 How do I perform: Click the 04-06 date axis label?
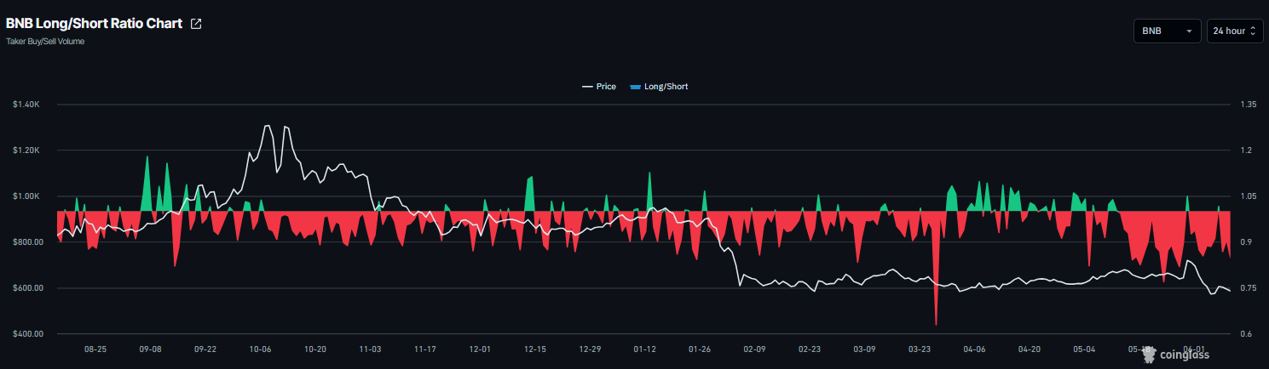975,349
